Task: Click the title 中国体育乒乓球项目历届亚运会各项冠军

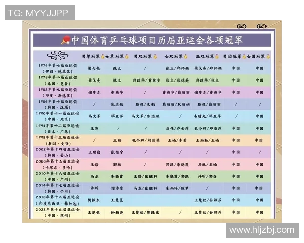Action: (x=157, y=40)
